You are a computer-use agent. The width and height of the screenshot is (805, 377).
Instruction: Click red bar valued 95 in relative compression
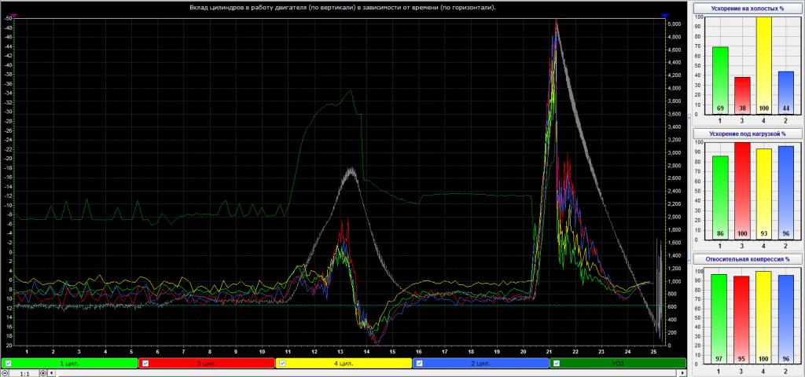pos(741,320)
